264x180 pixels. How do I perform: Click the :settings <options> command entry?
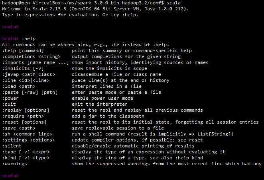tap(28, 140)
